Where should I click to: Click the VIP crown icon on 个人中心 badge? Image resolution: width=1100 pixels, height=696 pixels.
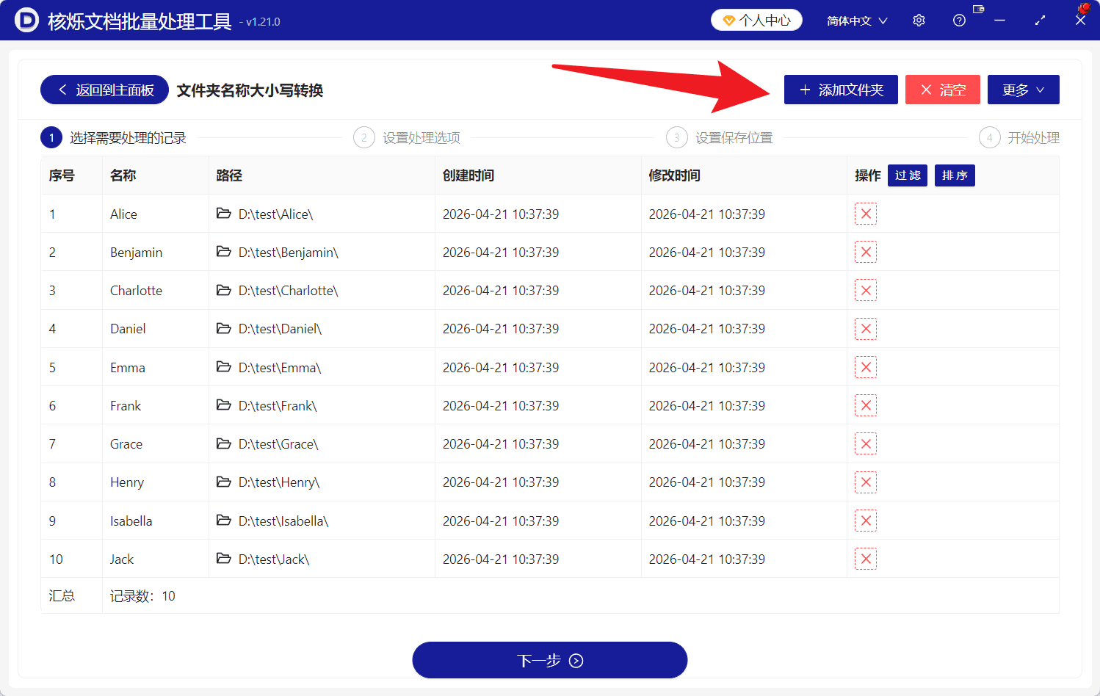pyautogui.click(x=727, y=20)
